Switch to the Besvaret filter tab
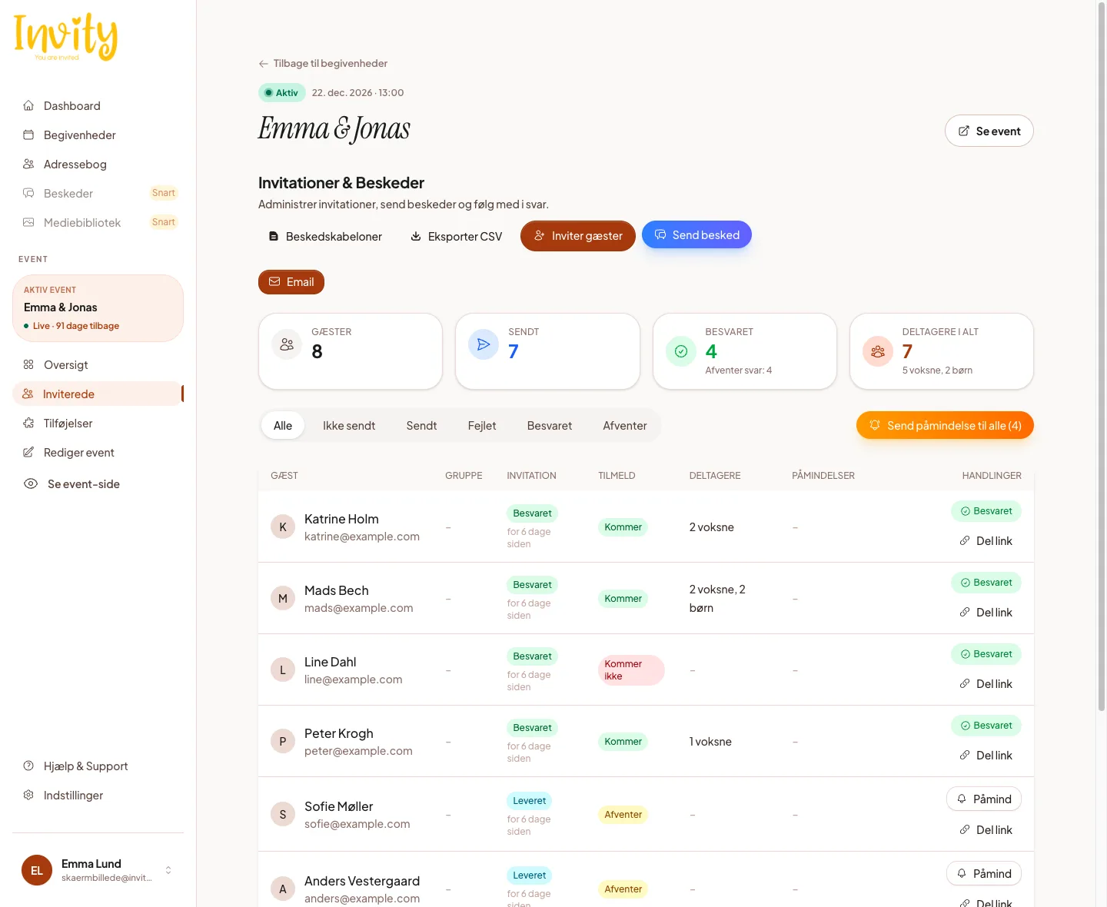 550,426
